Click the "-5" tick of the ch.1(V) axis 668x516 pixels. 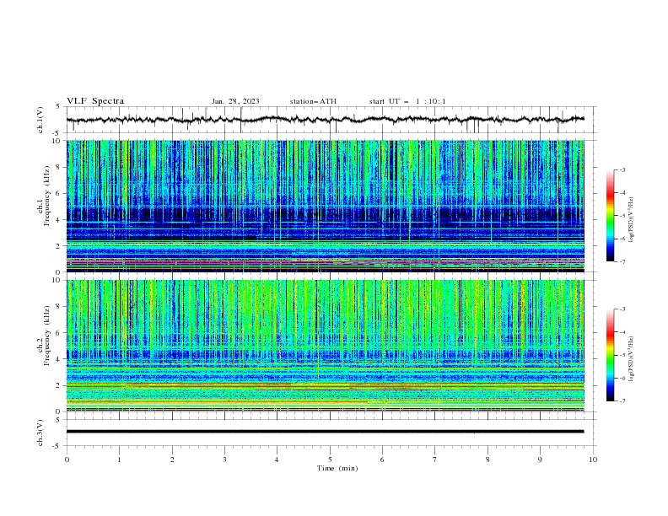[57, 133]
